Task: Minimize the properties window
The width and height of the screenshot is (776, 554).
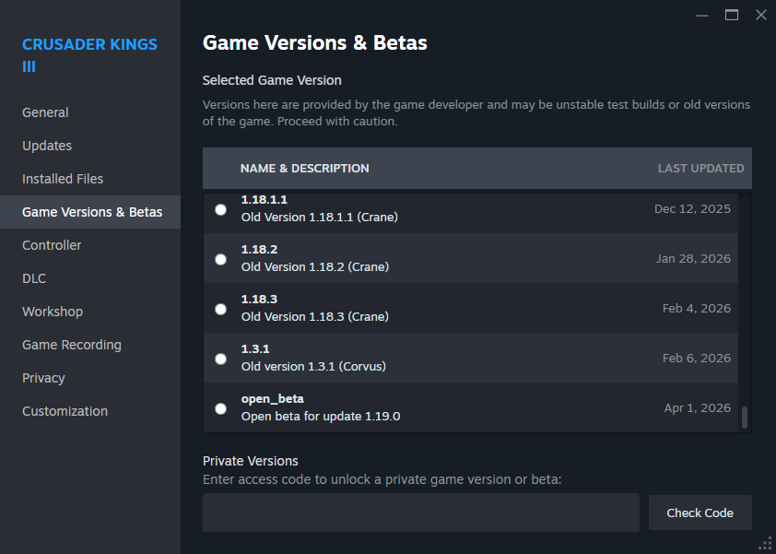Action: (x=701, y=16)
